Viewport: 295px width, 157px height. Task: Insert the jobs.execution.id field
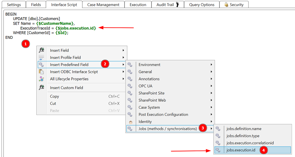pyautogui.click(x=253, y=150)
